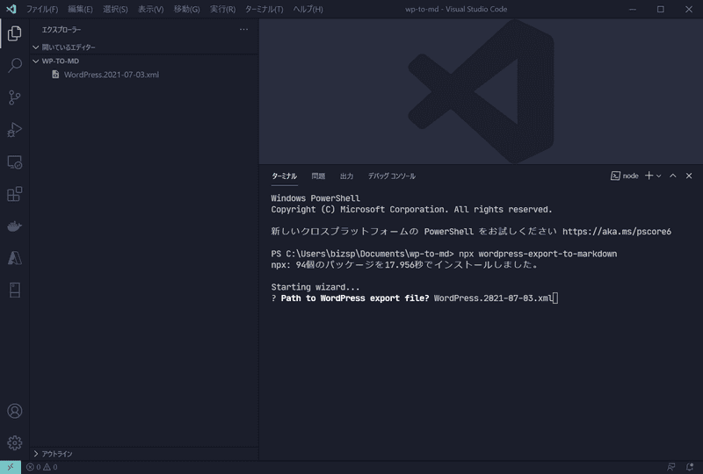Maximize the terminal panel size
This screenshot has width=703, height=474.
pyautogui.click(x=673, y=176)
